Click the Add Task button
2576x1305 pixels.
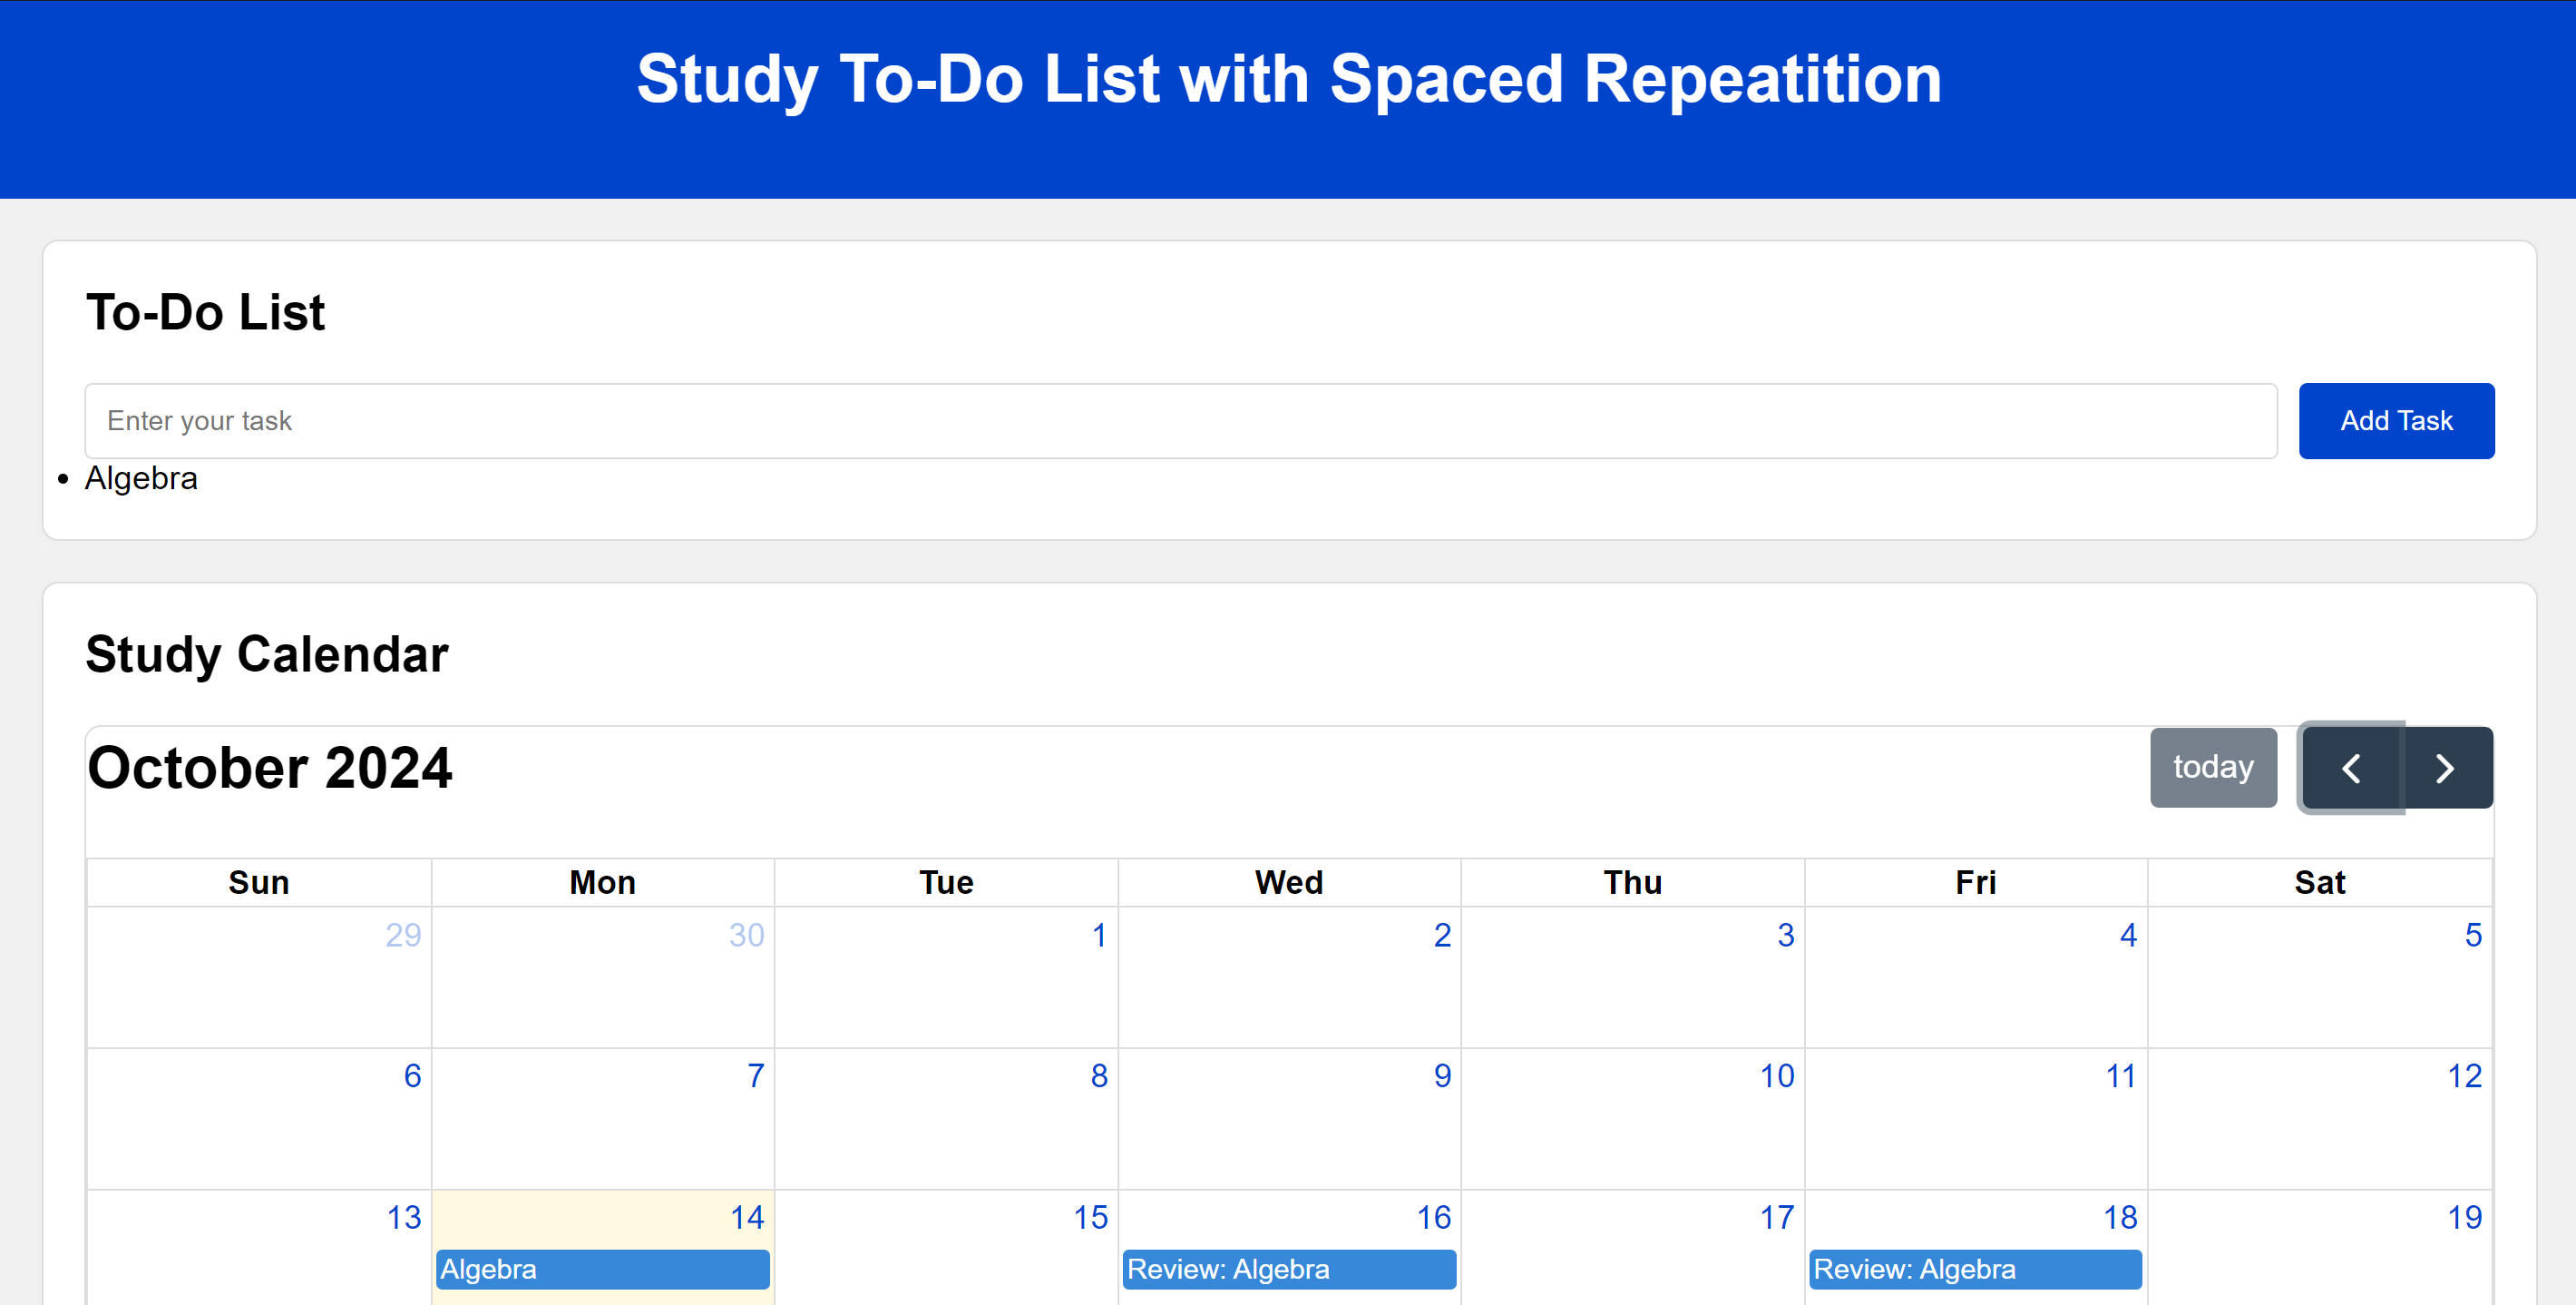coord(2396,420)
